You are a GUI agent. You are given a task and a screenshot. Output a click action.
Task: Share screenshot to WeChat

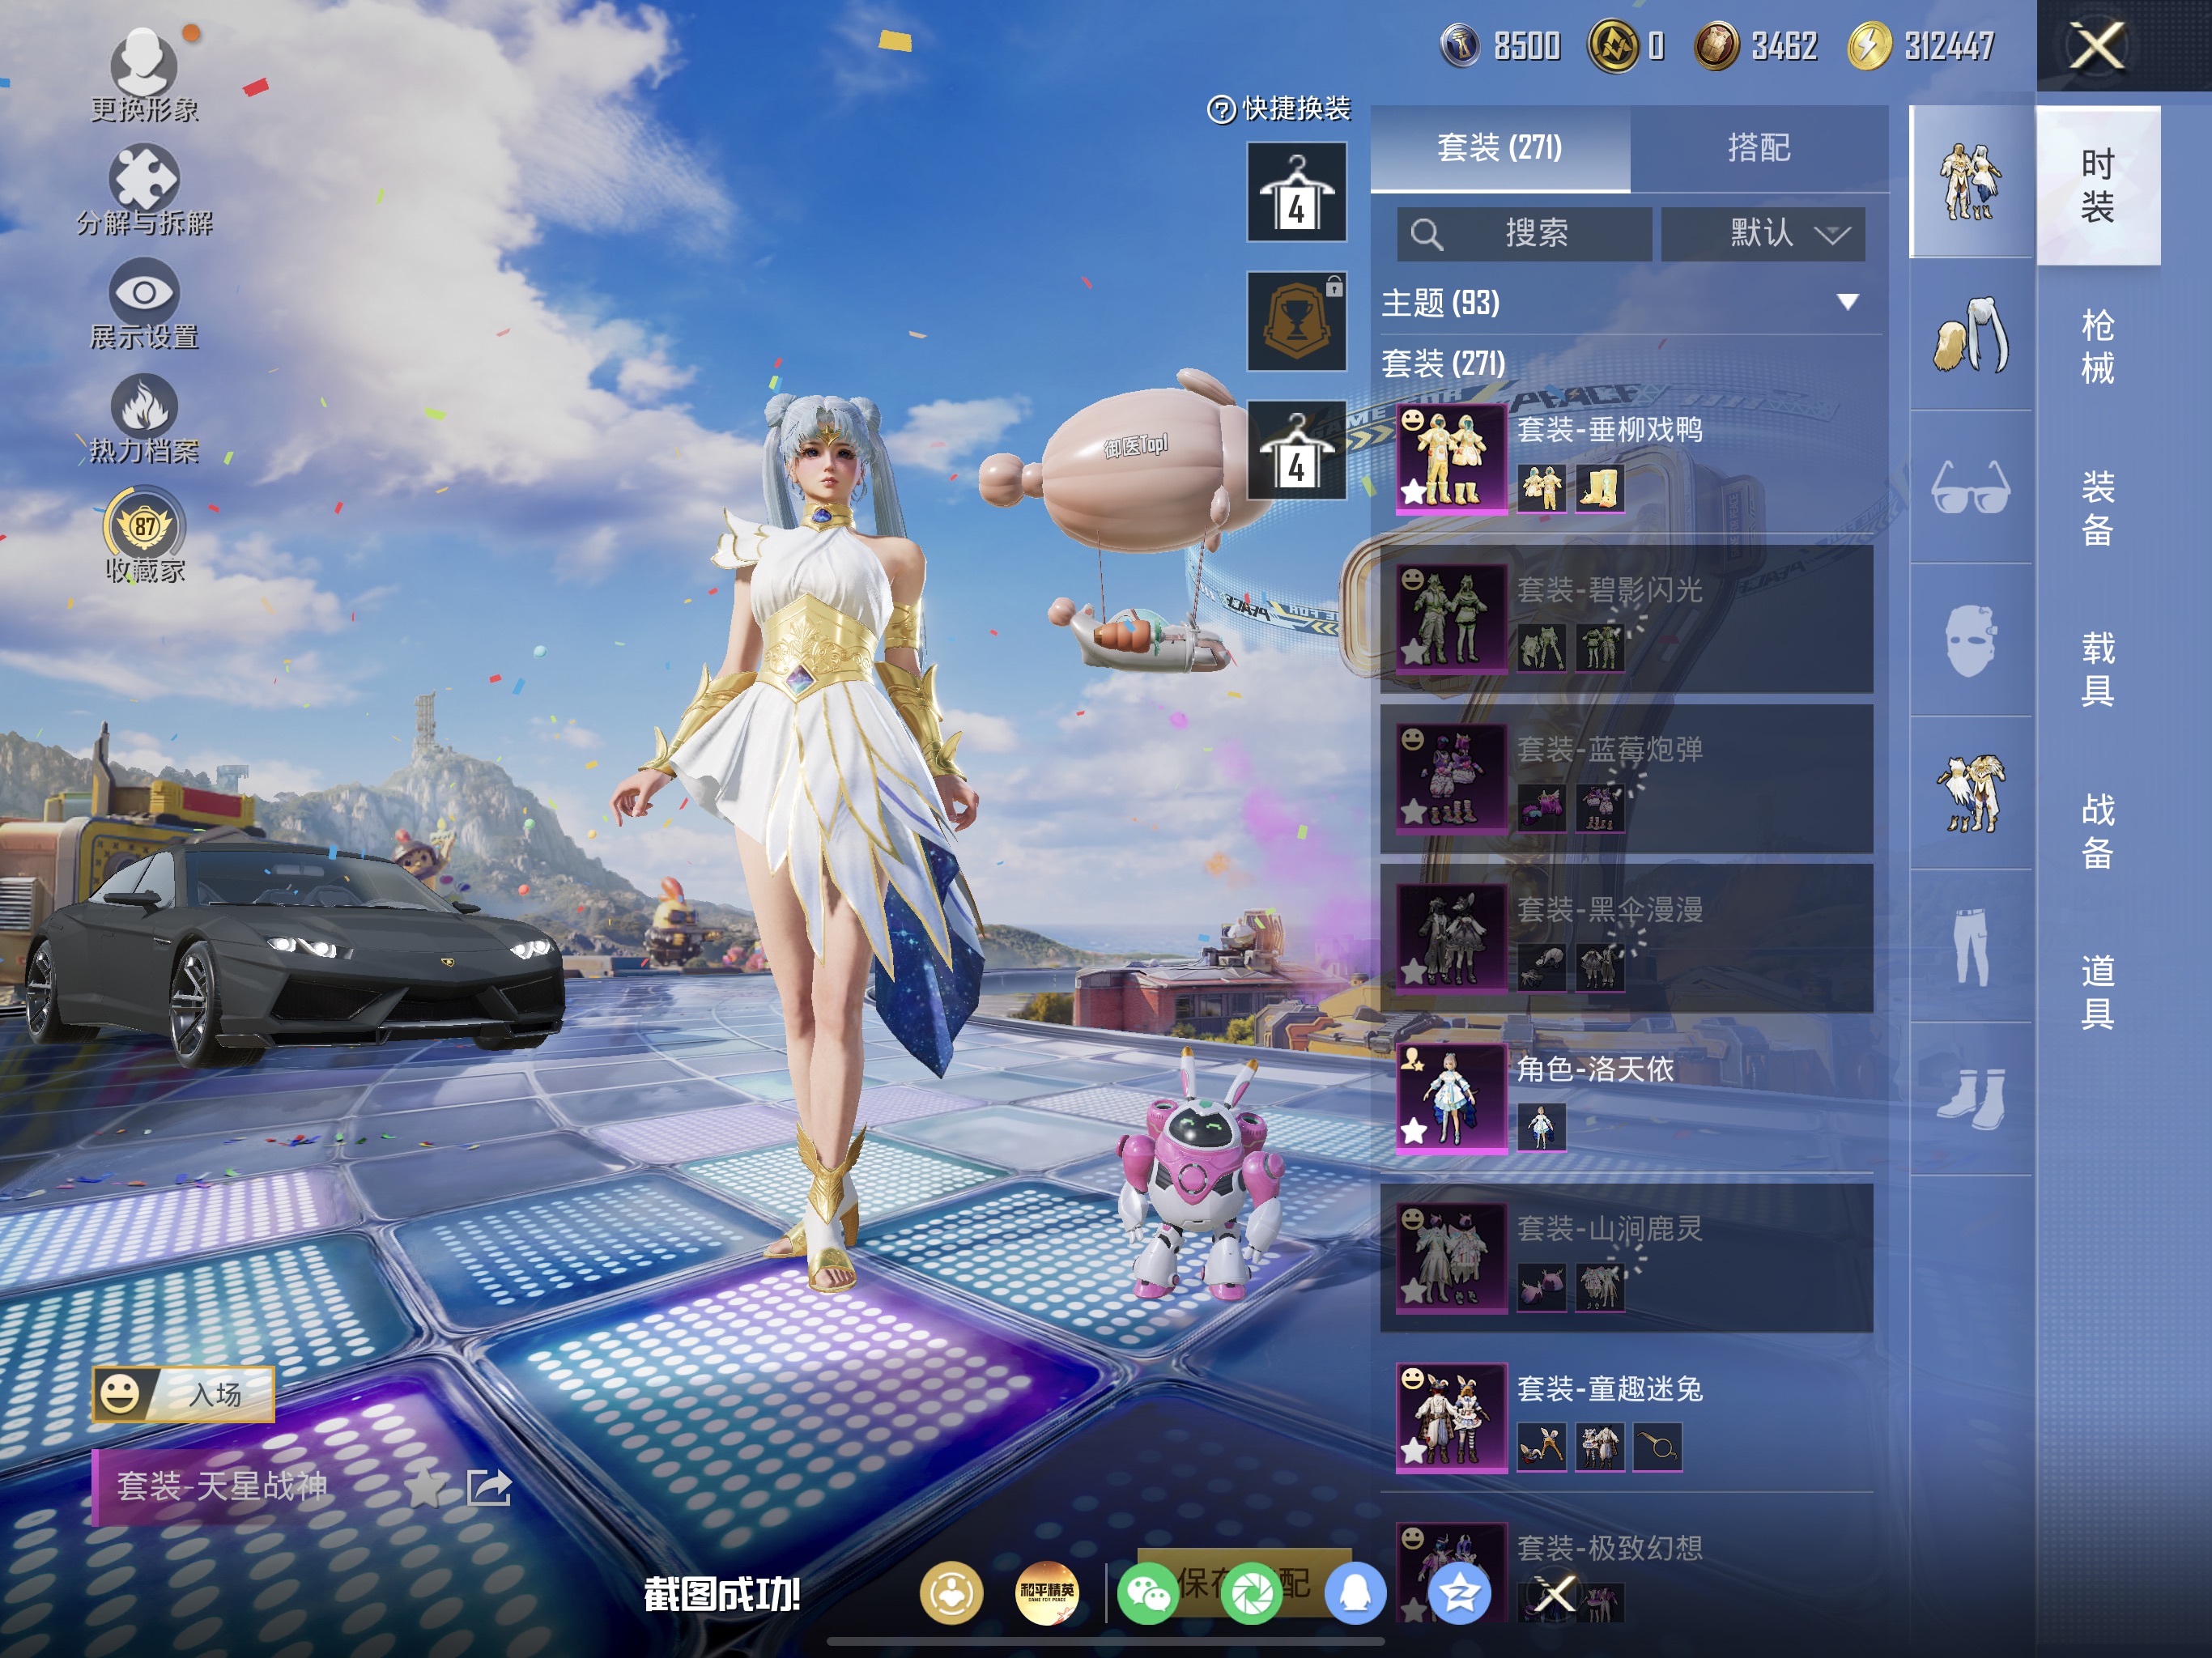tap(1148, 1594)
